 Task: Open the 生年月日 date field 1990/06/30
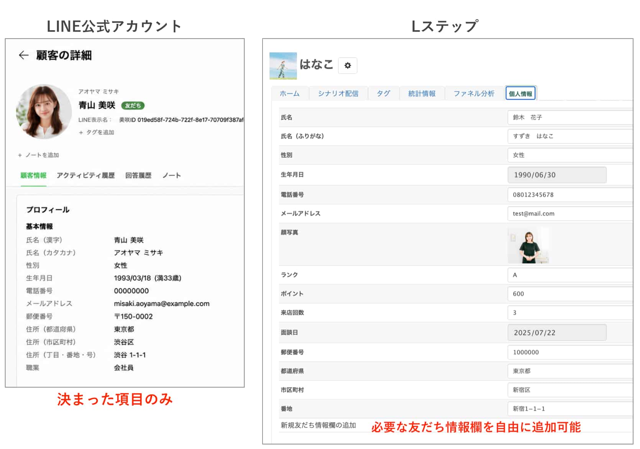click(x=557, y=175)
